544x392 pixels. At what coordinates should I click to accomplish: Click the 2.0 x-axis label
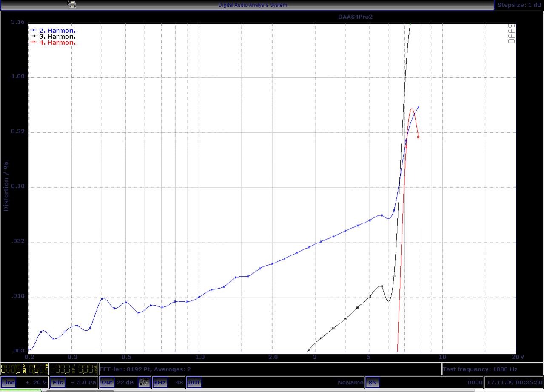coord(273,357)
